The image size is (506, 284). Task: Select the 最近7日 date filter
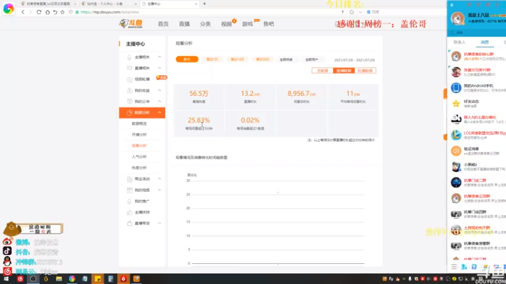tap(212, 59)
